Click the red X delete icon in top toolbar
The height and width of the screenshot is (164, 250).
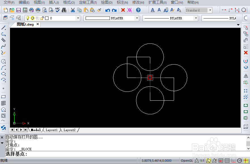click(x=123, y=10)
